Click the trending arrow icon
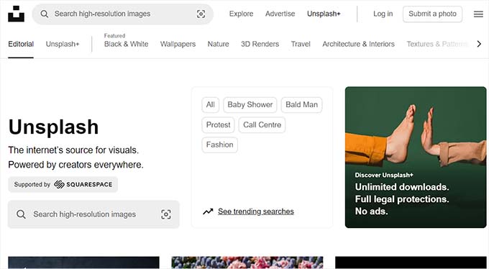The image size is (489, 269). 208,211
